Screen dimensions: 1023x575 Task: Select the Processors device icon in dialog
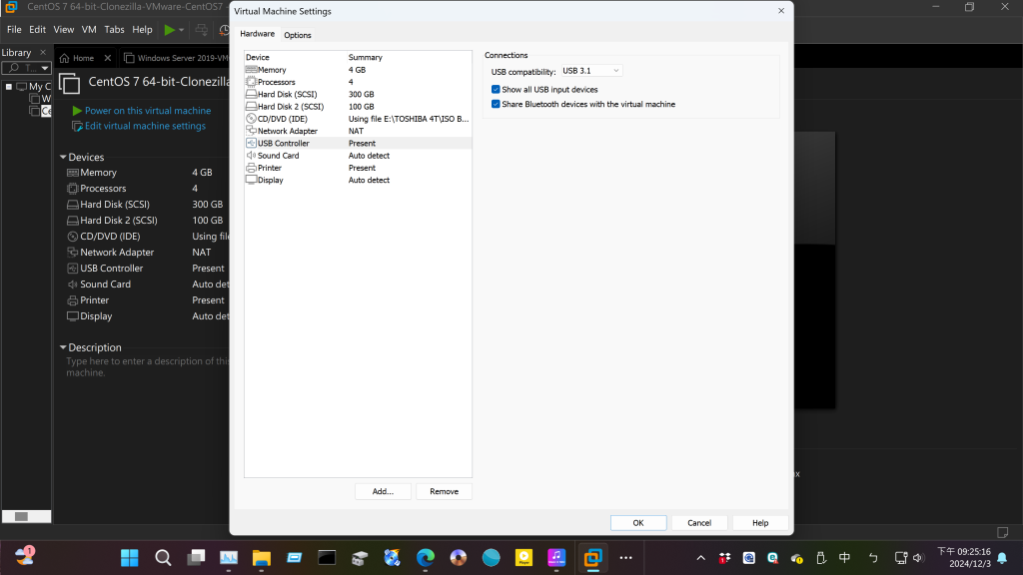coord(251,82)
